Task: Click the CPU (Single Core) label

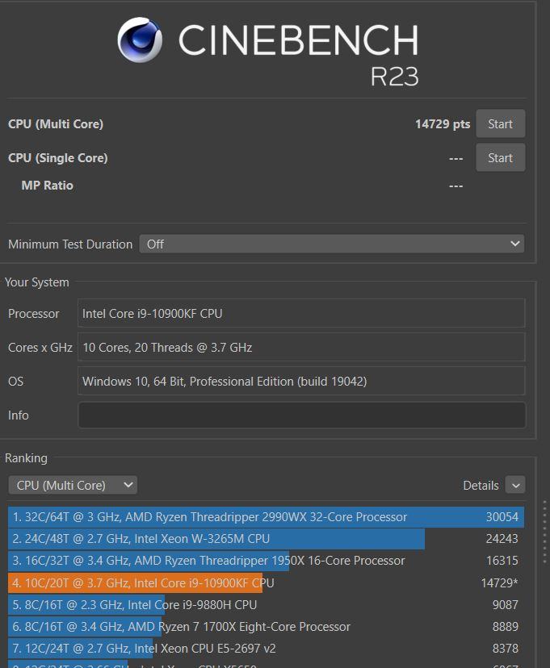Action: (58, 158)
